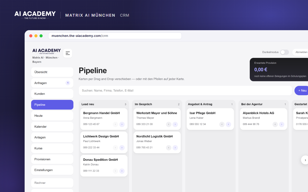This screenshot has height=192, width=308.
Task: Move Alpenblick Hotels AG card backward
Action: click(x=275, y=124)
